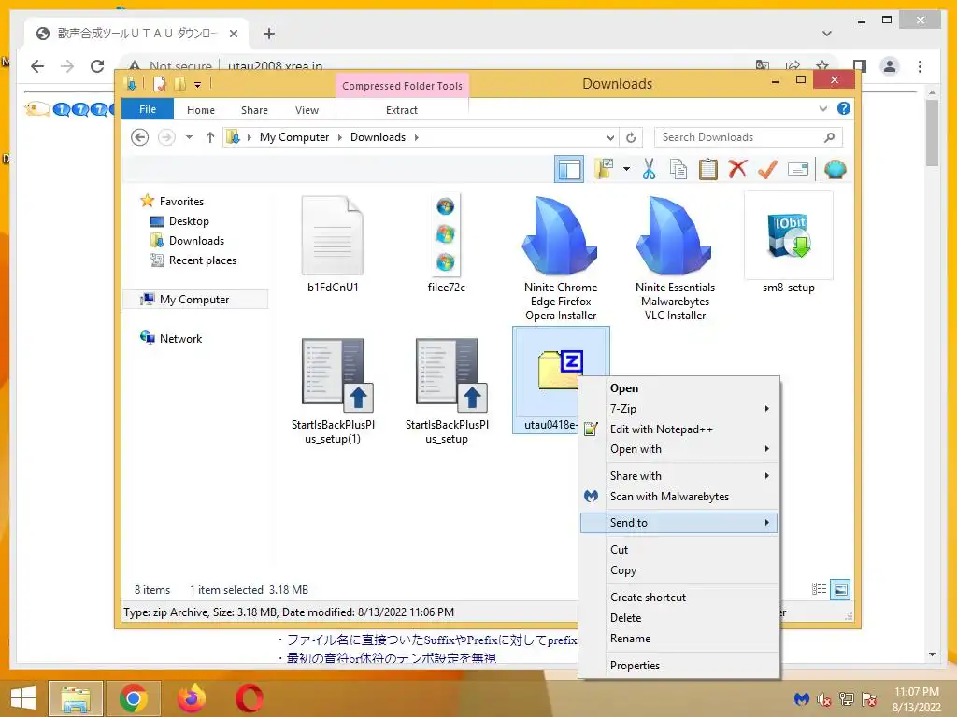Switch to the Home ribbon tab

point(201,110)
